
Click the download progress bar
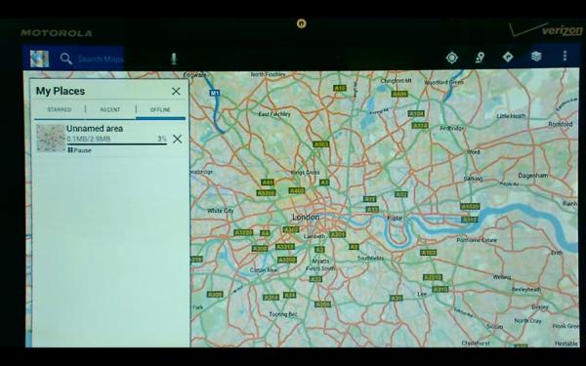116,144
